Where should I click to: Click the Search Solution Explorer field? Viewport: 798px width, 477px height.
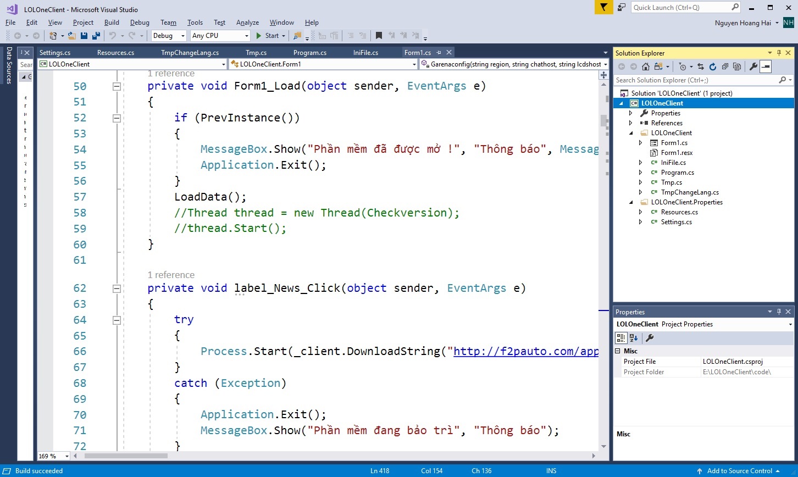pos(695,80)
